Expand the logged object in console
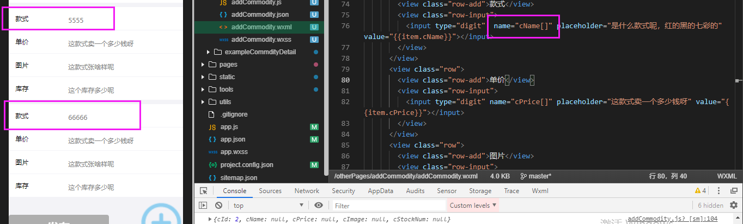Image resolution: width=743 pixels, height=224 pixels. click(x=211, y=219)
